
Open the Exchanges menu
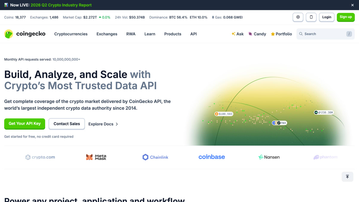107,34
